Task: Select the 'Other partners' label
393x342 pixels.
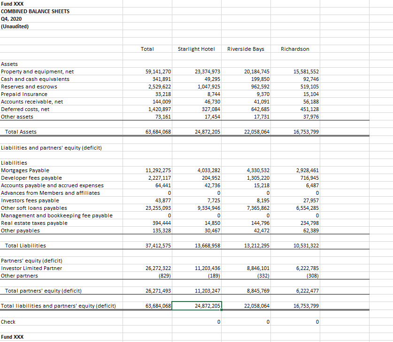Action: 19,276
